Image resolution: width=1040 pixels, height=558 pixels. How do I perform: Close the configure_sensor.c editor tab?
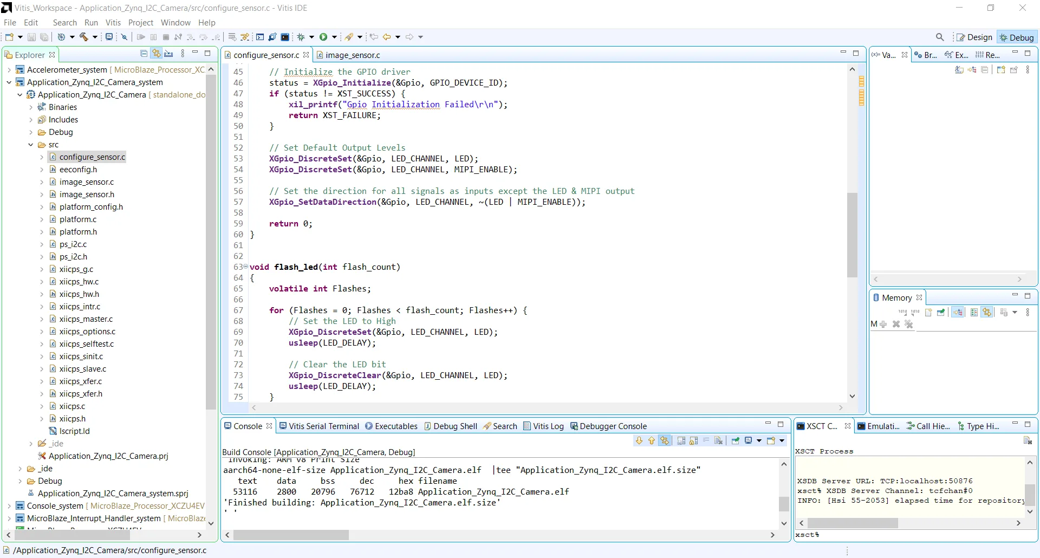click(306, 55)
